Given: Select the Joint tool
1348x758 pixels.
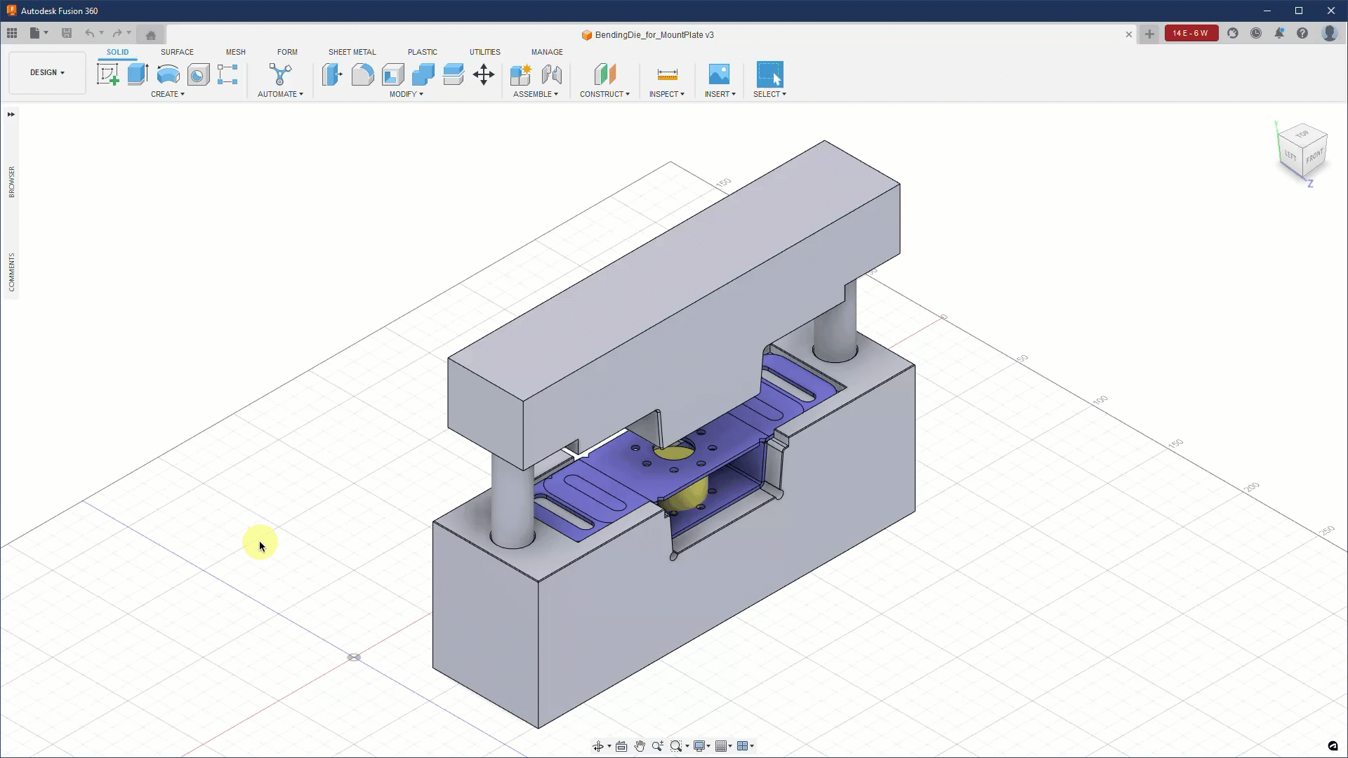Looking at the screenshot, I should tap(553, 74).
